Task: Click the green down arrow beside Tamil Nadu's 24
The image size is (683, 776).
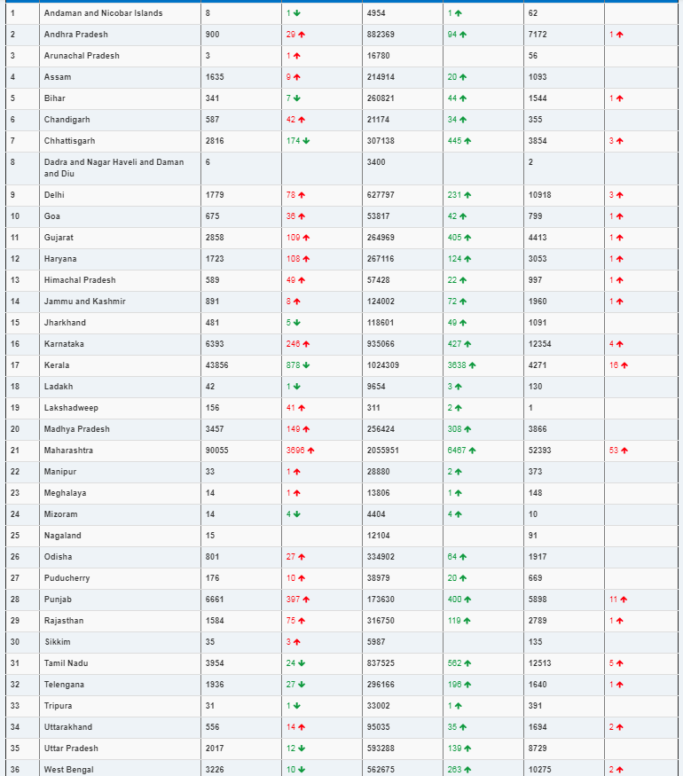Action: click(x=302, y=663)
